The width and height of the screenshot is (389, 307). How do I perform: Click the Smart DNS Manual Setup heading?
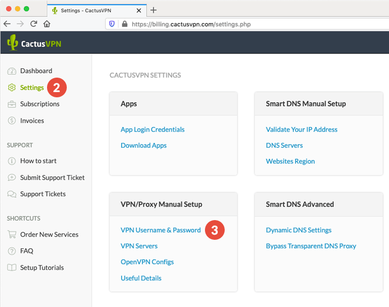pyautogui.click(x=305, y=104)
